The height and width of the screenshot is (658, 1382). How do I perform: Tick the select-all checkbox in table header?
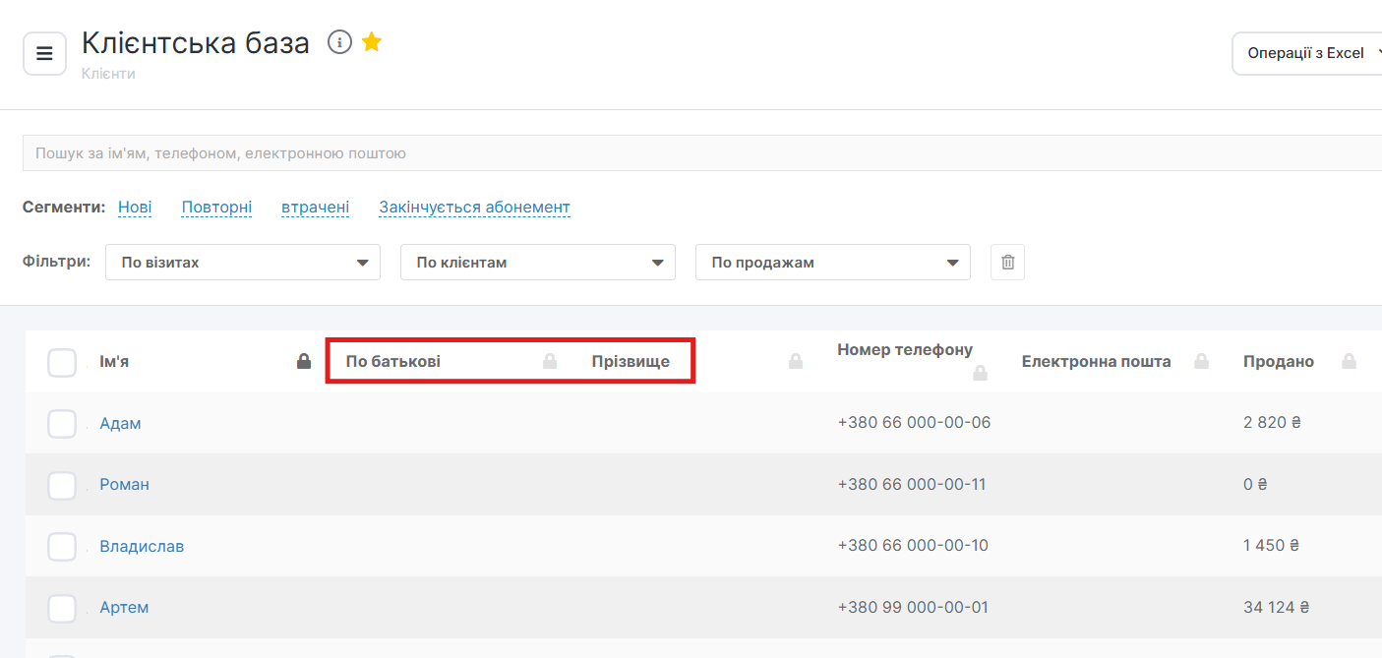[x=62, y=362]
